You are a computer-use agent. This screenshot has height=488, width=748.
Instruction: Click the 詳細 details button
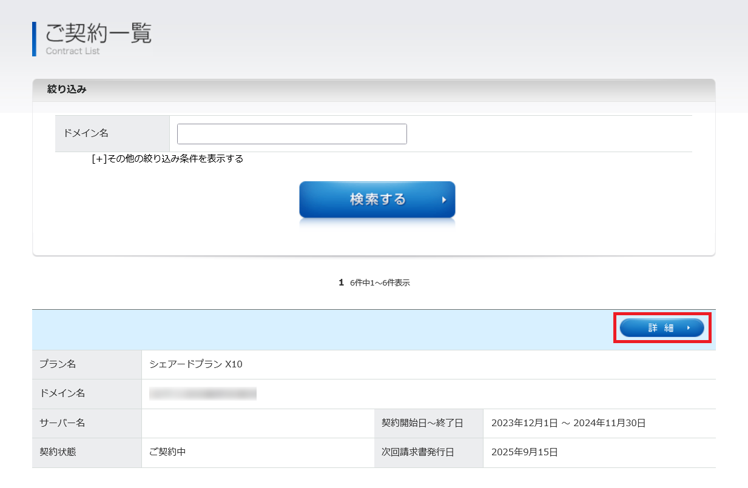click(x=661, y=328)
